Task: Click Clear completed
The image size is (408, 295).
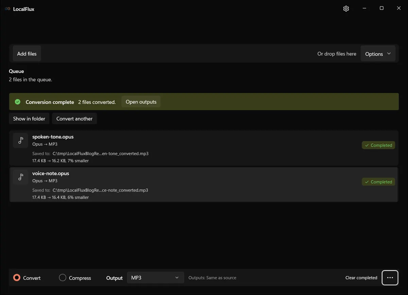Action: click(361, 278)
